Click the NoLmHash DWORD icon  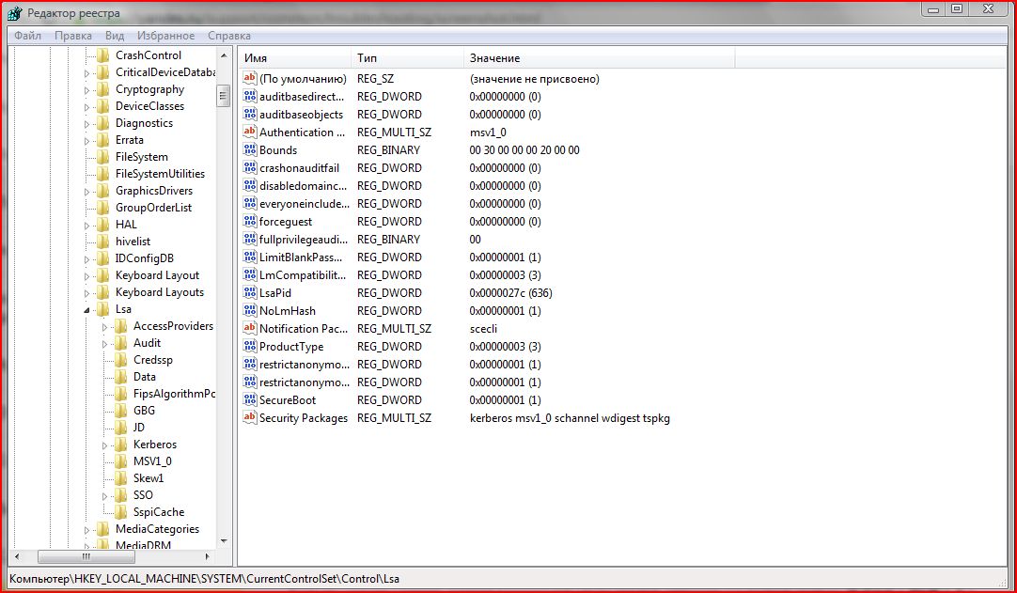[x=250, y=310]
